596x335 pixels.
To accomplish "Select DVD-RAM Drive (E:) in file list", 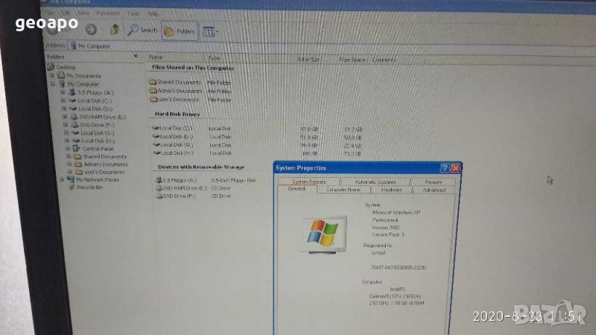I will tap(182, 188).
